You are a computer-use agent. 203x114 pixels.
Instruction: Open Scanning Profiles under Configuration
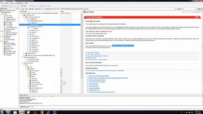10,40
